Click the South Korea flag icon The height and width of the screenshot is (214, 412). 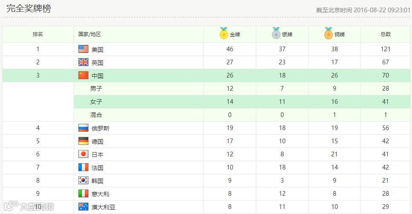83,181
